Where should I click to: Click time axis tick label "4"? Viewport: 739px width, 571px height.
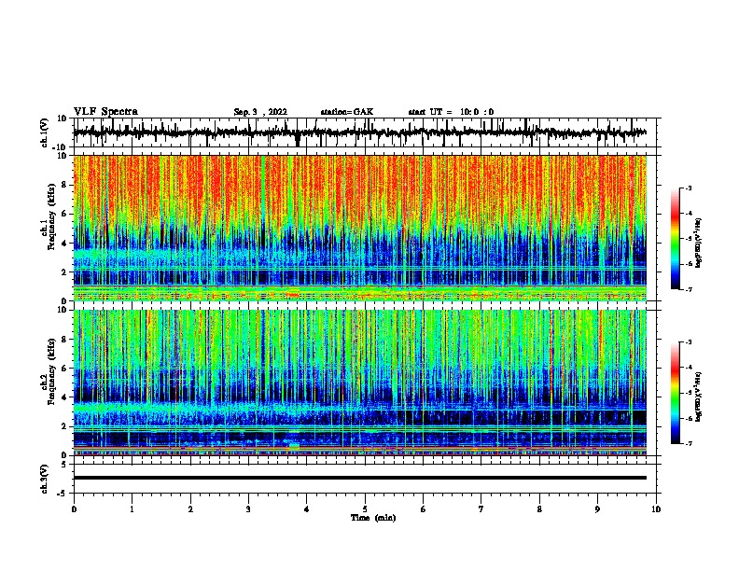tap(307, 509)
